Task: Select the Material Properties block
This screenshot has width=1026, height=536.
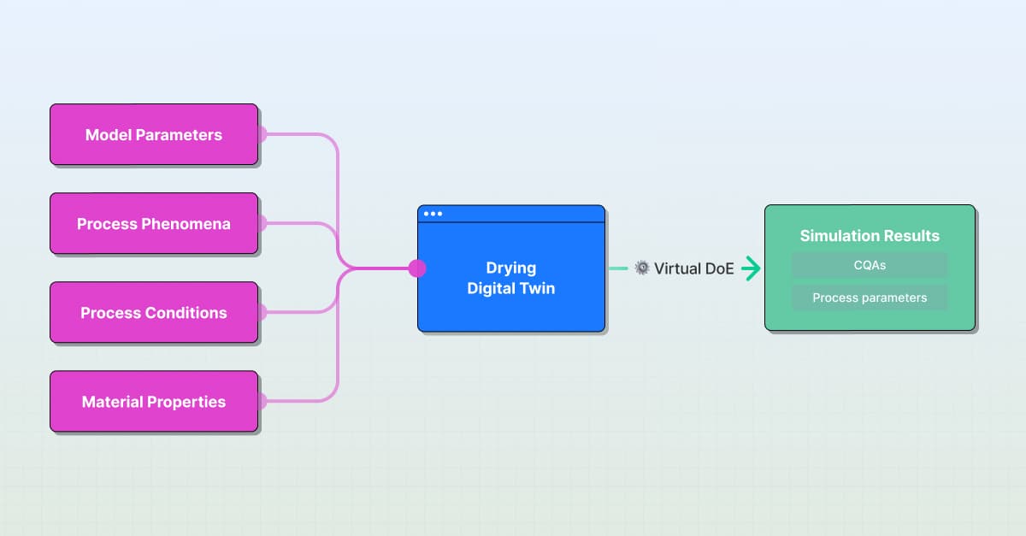Action: (154, 402)
